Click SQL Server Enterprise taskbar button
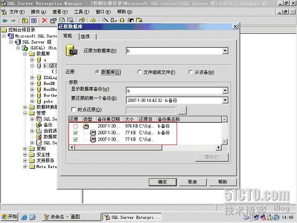 (132, 217)
